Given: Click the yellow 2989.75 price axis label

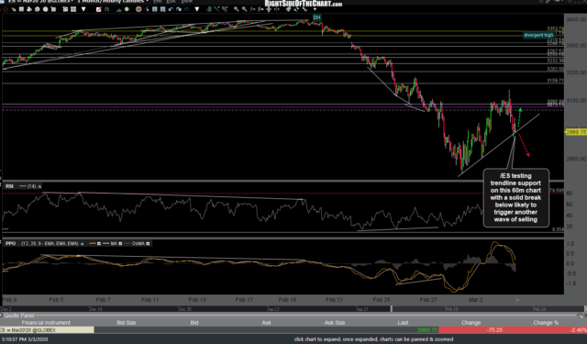Looking at the screenshot, I should (x=576, y=132).
